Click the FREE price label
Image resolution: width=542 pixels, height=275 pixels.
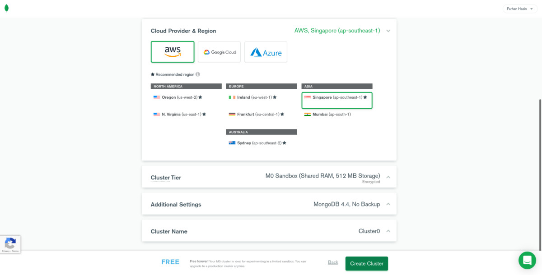(170, 262)
